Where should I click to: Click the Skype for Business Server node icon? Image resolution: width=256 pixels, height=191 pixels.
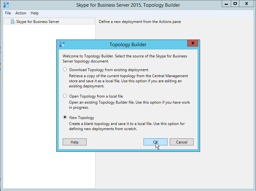pos(13,22)
